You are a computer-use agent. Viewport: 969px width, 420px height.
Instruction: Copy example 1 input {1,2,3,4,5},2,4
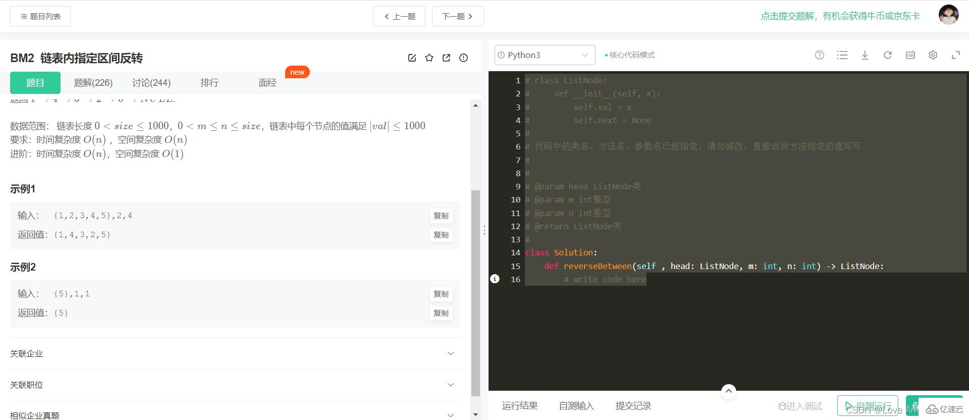pos(441,216)
